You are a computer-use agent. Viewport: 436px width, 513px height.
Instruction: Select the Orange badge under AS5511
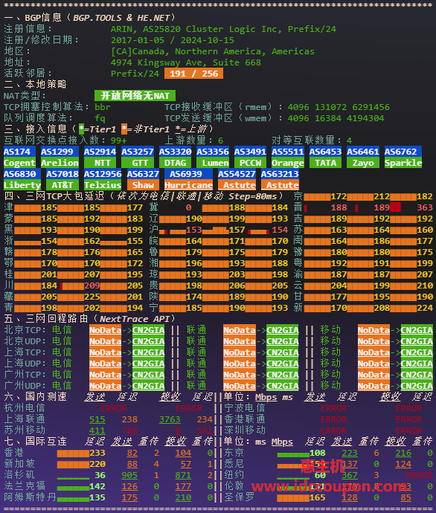point(288,163)
